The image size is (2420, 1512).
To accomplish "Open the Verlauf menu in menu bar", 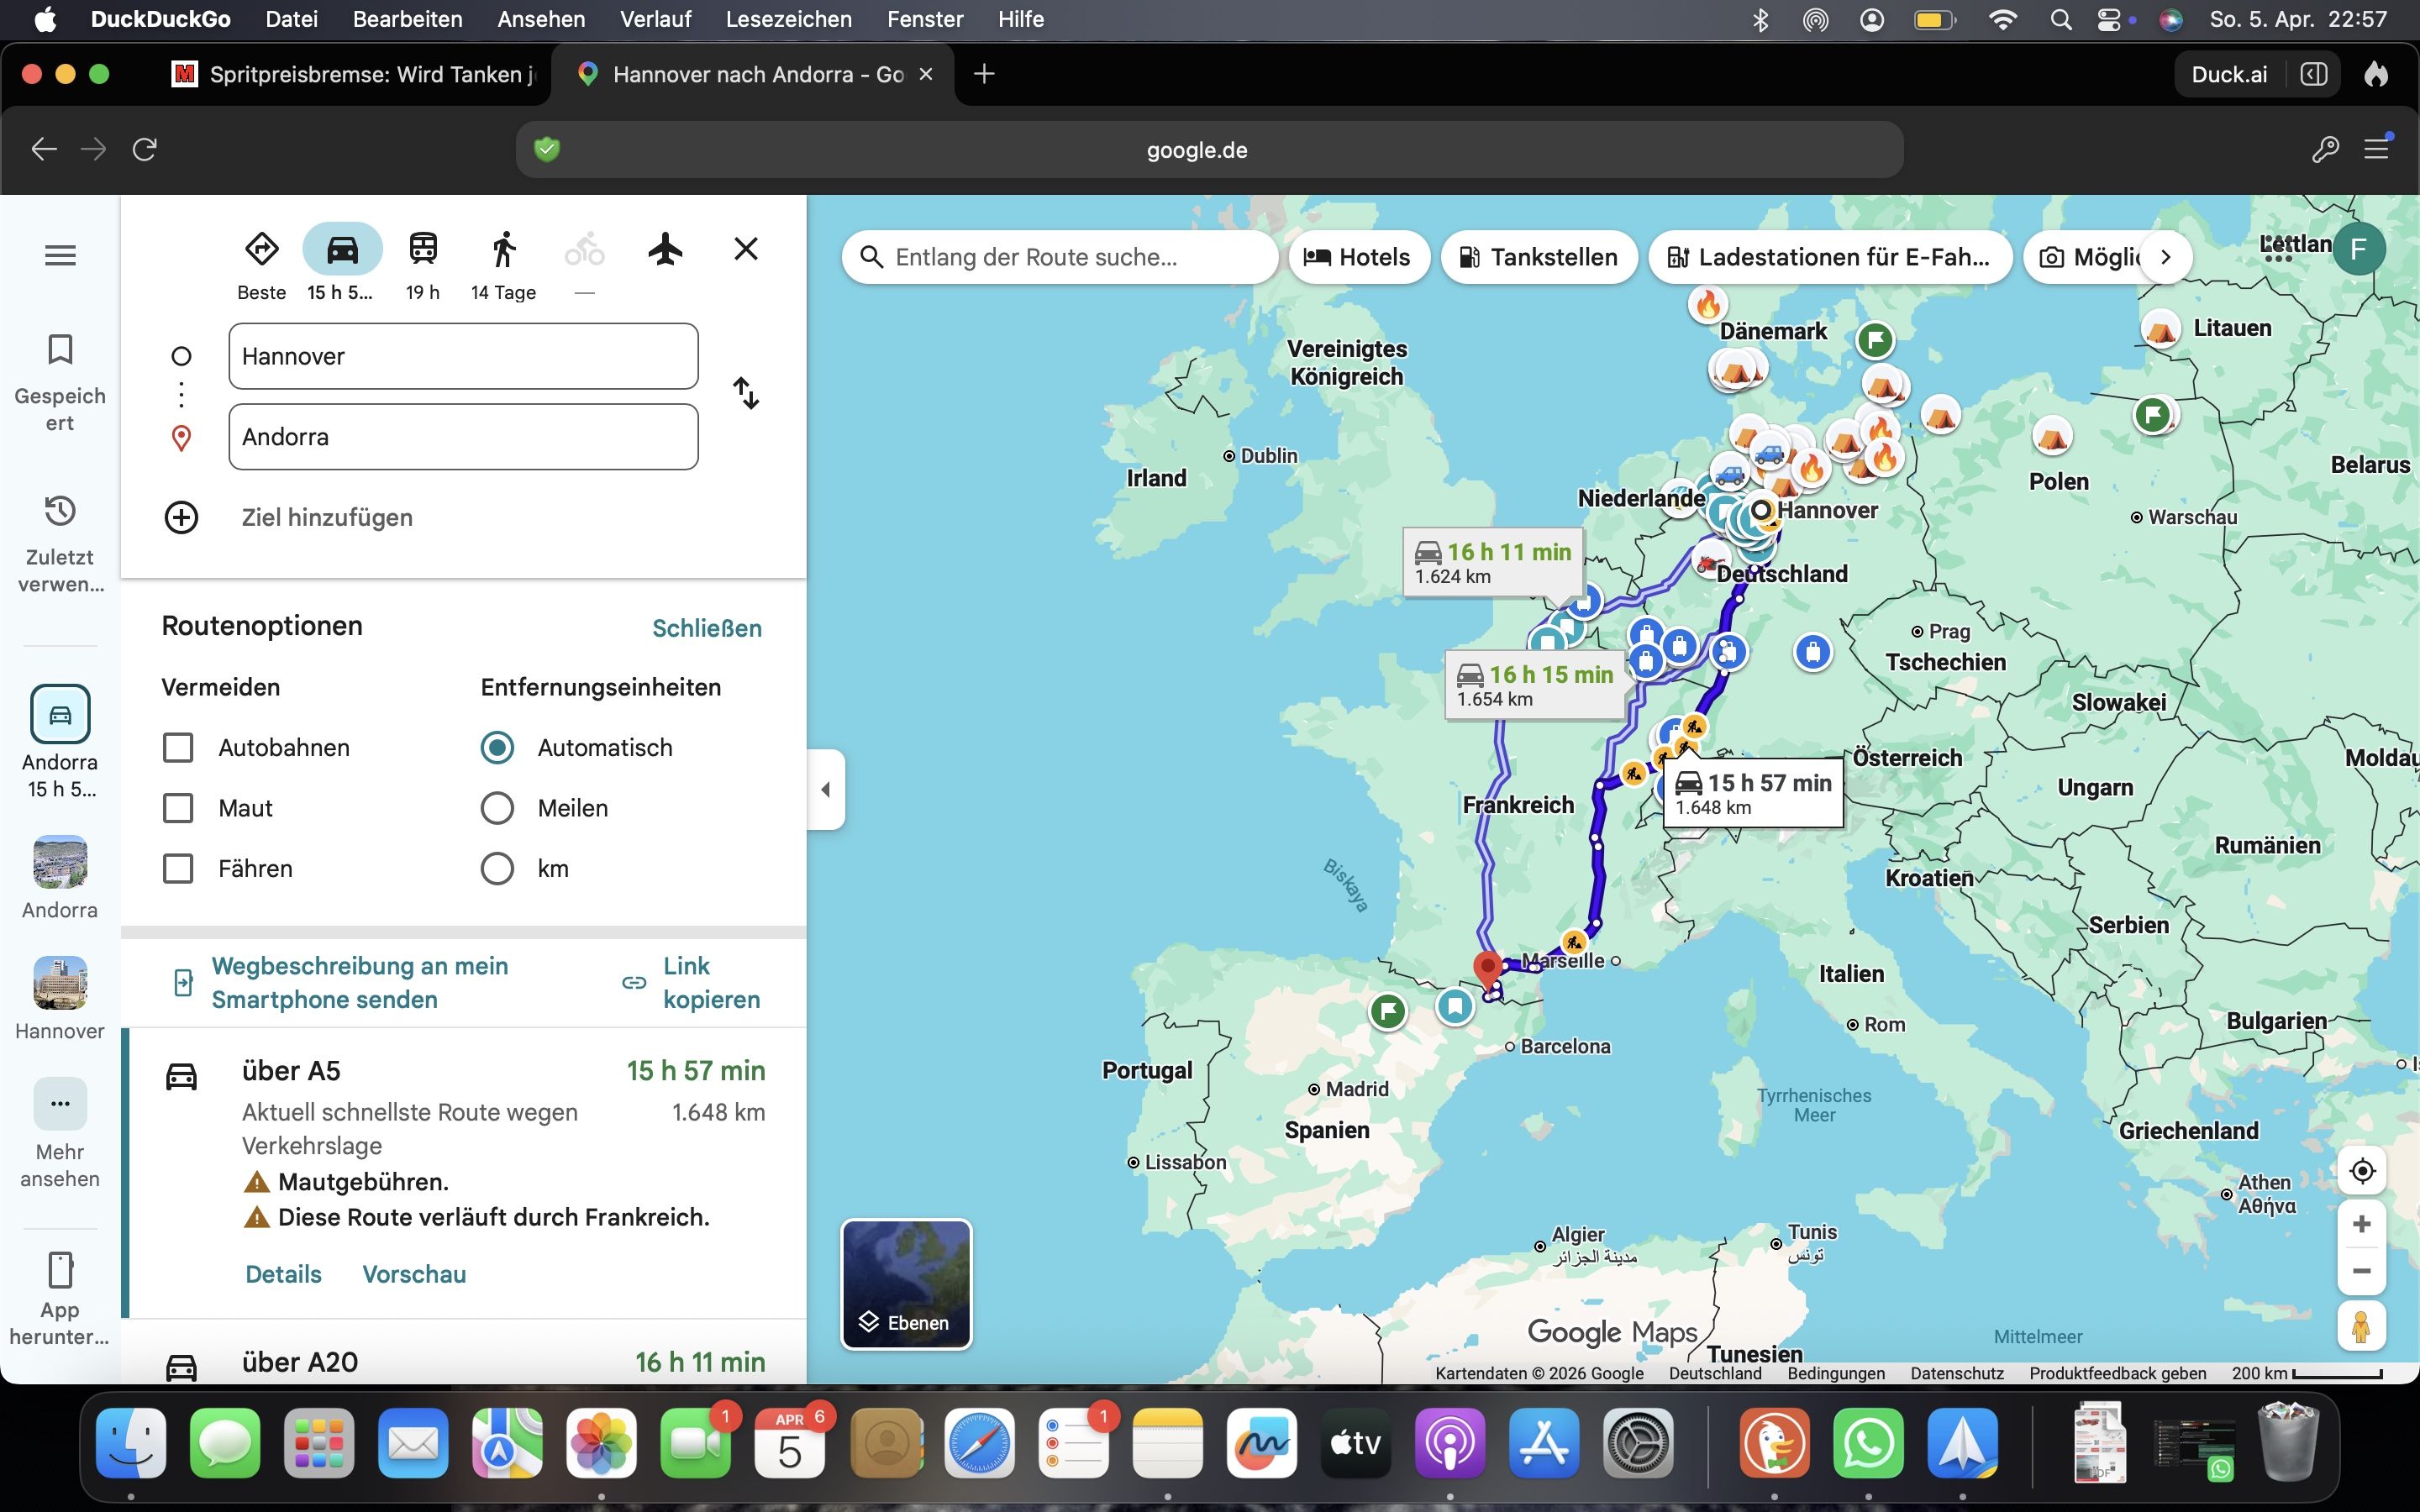I will coord(655,19).
